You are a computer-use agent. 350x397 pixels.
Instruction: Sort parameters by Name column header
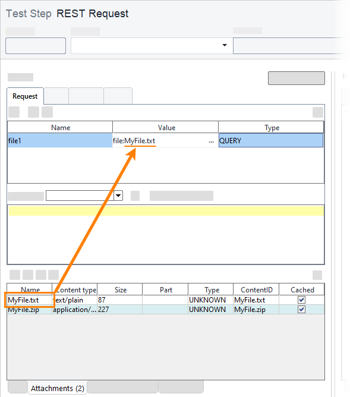coord(60,127)
